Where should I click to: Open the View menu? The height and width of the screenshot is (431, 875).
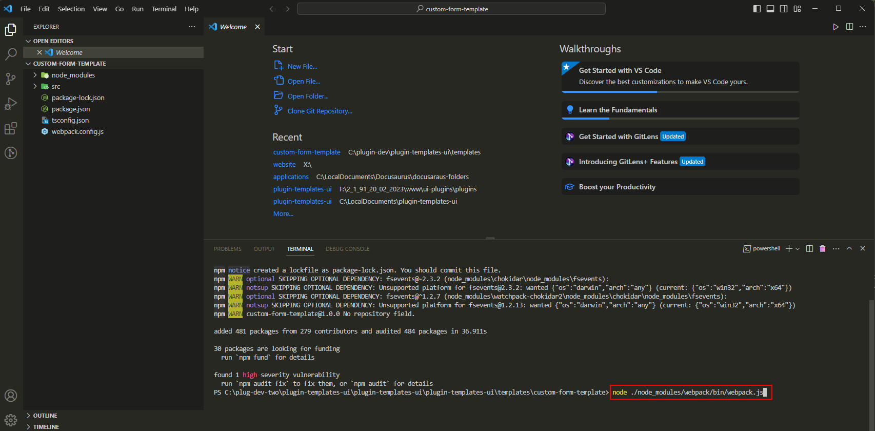click(100, 9)
